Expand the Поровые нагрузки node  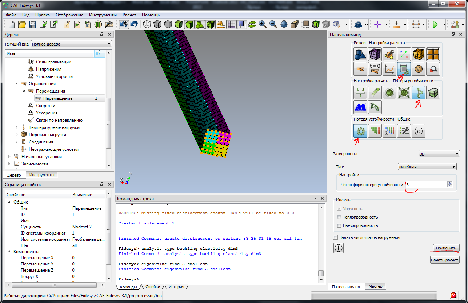[x=16, y=135]
